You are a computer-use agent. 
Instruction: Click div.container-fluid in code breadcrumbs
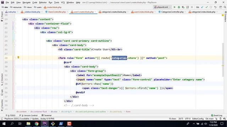[39, 111]
